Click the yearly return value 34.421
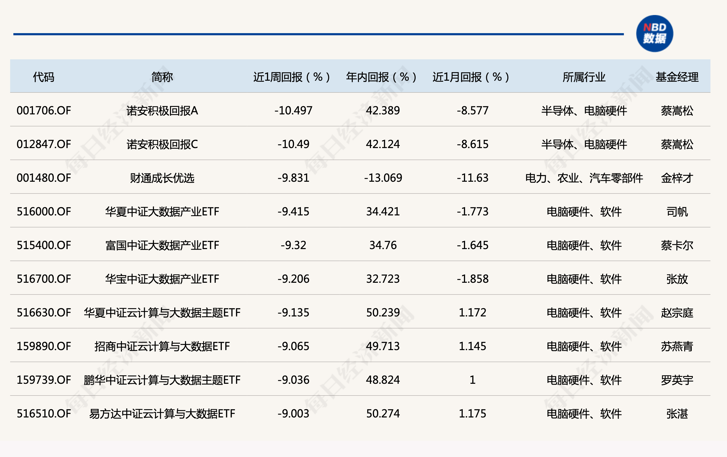This screenshot has width=727, height=457. coord(383,212)
